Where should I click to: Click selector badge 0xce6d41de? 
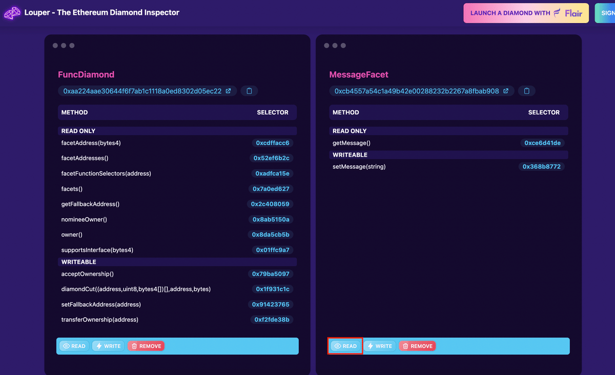coord(543,143)
